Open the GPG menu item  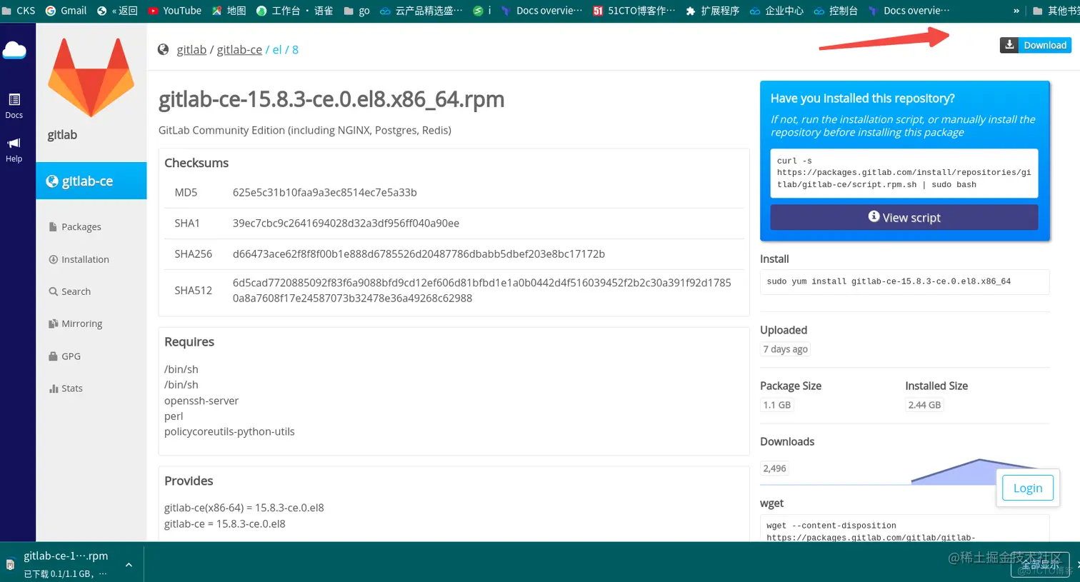click(x=64, y=356)
